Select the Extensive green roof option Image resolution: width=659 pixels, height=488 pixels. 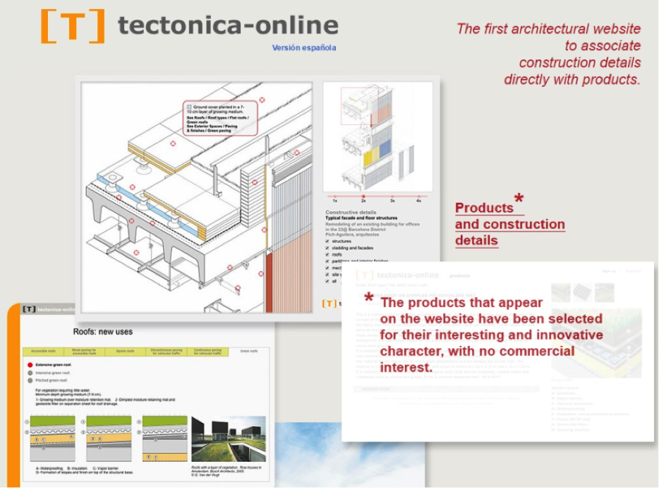tap(30, 364)
